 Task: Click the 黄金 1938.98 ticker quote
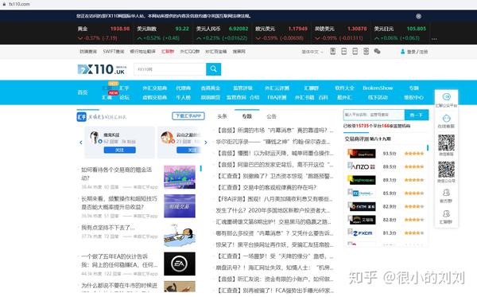(103, 33)
